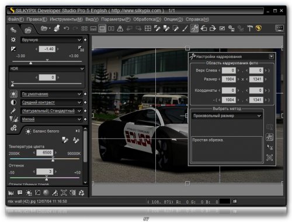
Task: Open the По умолчанию white balance dropdown
Action: tap(51, 94)
